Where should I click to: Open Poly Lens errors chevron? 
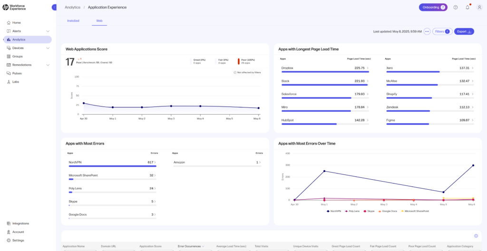click(x=155, y=188)
